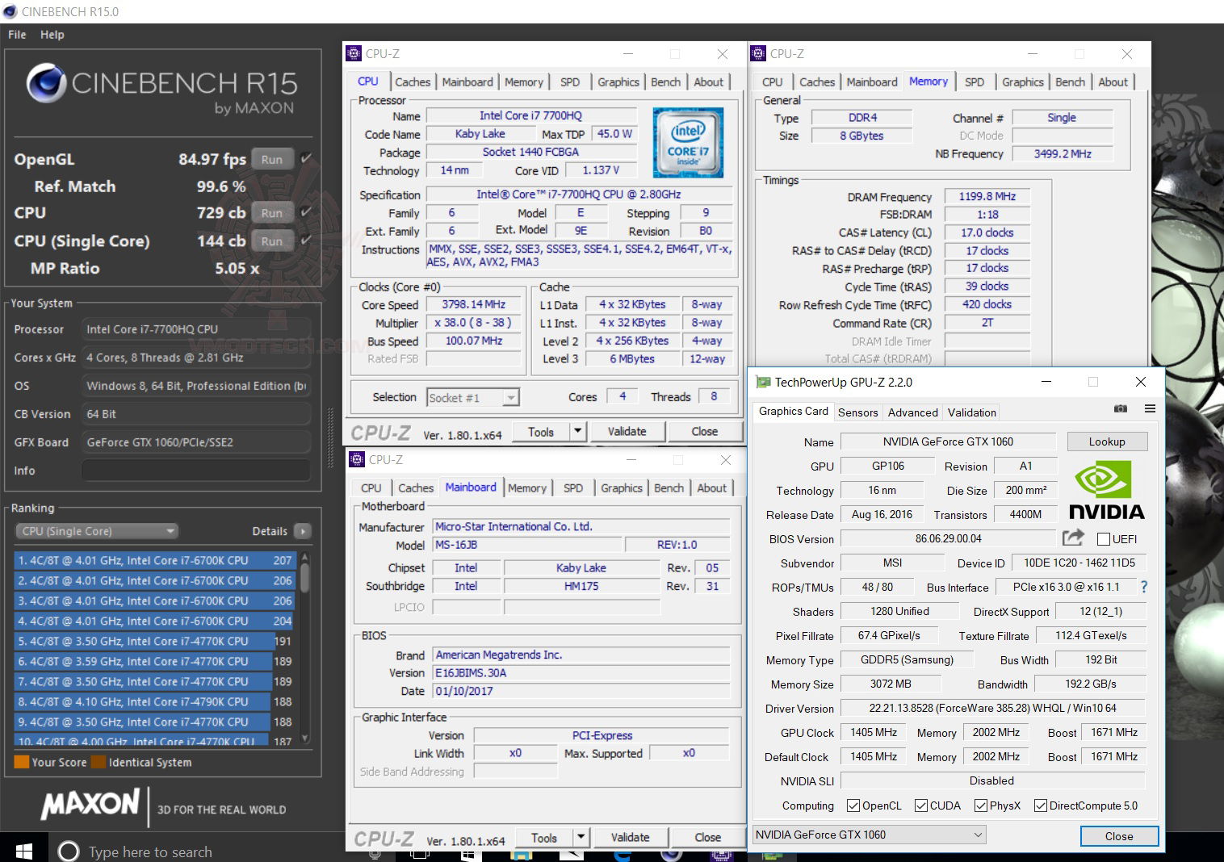Select the Mainboard tab in the CPU-Z Memory window
Screen dimensions: 1224x862
coord(872,82)
